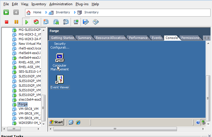Open the Administration menu
Screen dimensions: 212x137
tap(61, 4)
